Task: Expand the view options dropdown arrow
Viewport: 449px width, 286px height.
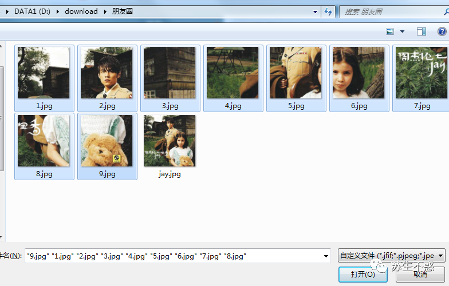Action: point(402,31)
